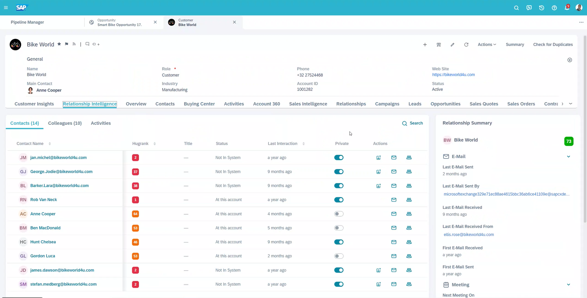Open comment bubble icon beside Bike World
This screenshot has width=587, height=298.
coord(87,44)
